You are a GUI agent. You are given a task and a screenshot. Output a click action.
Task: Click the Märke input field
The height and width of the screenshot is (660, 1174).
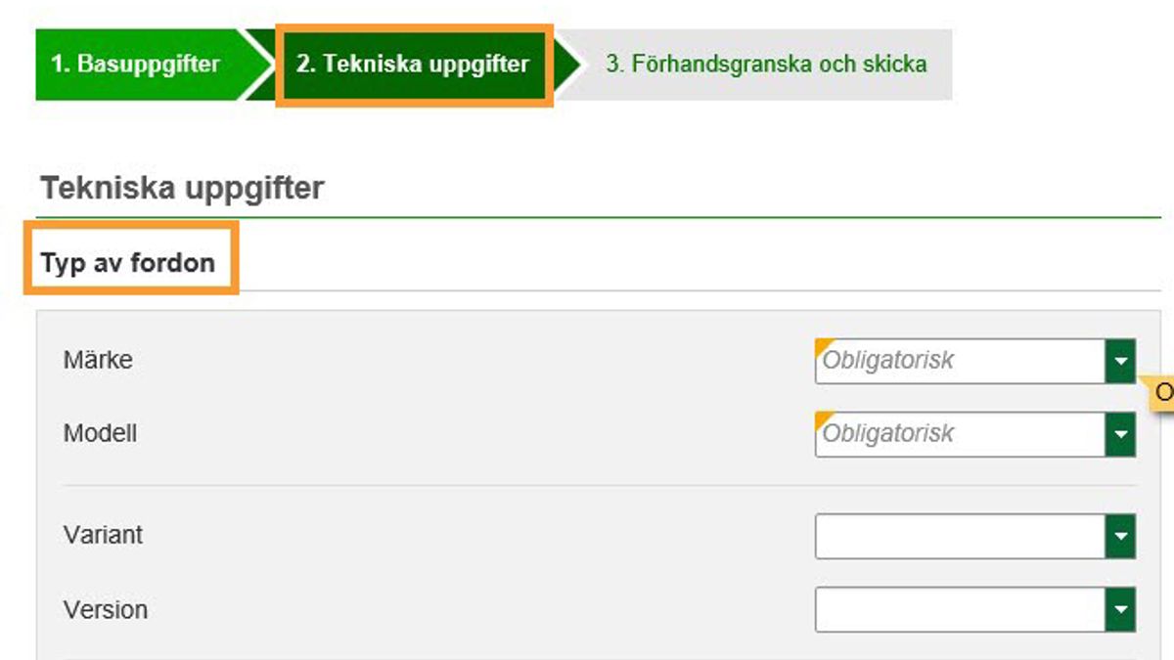tap(961, 361)
